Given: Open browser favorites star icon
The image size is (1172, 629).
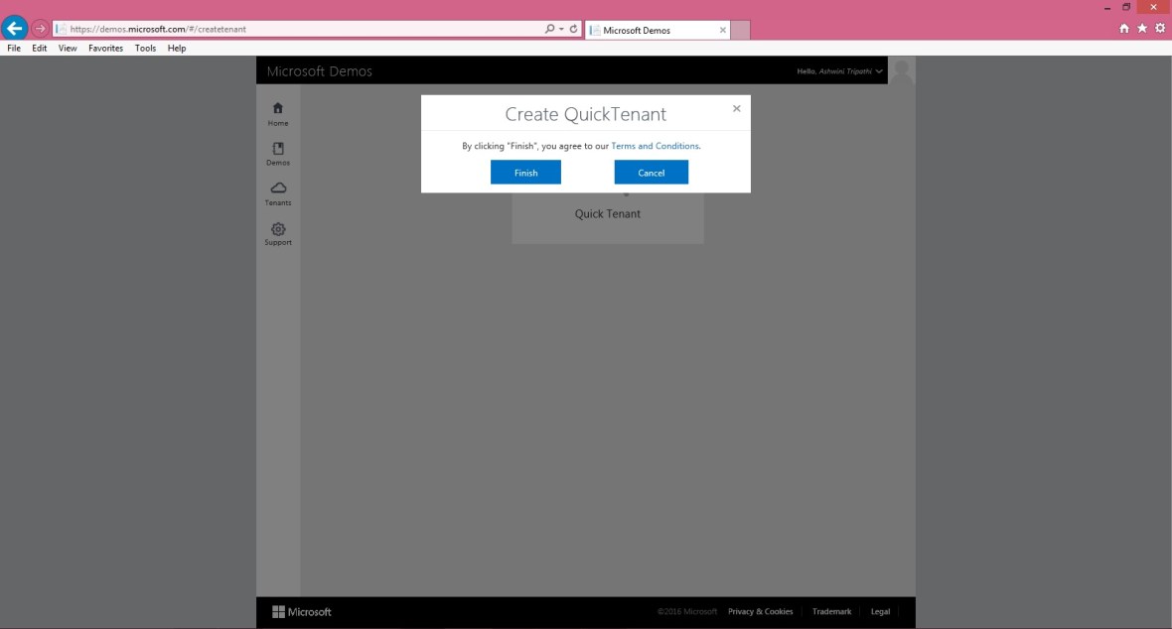Looking at the screenshot, I should pos(1142,29).
